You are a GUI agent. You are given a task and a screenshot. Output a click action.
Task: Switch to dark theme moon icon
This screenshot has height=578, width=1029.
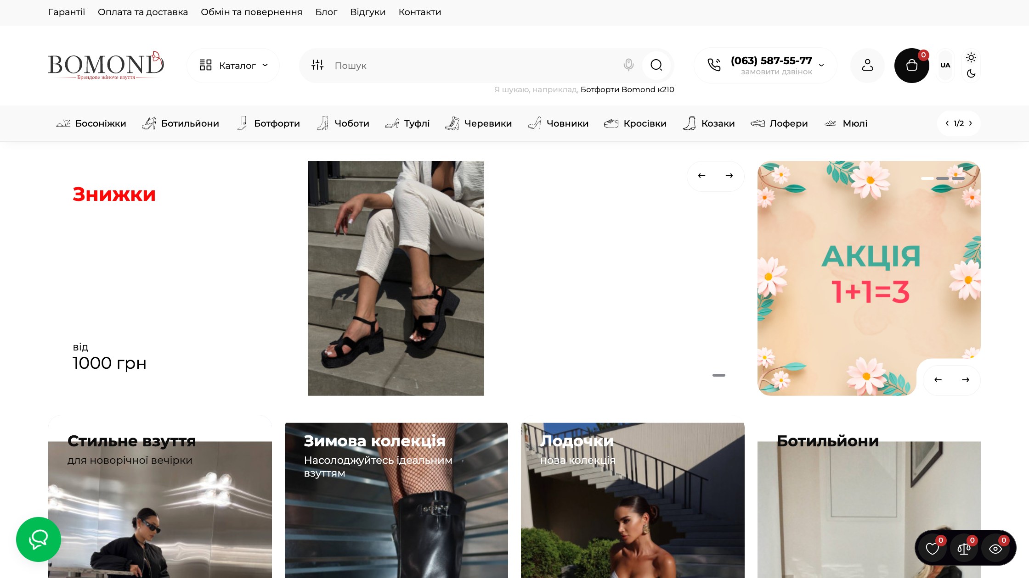[971, 74]
